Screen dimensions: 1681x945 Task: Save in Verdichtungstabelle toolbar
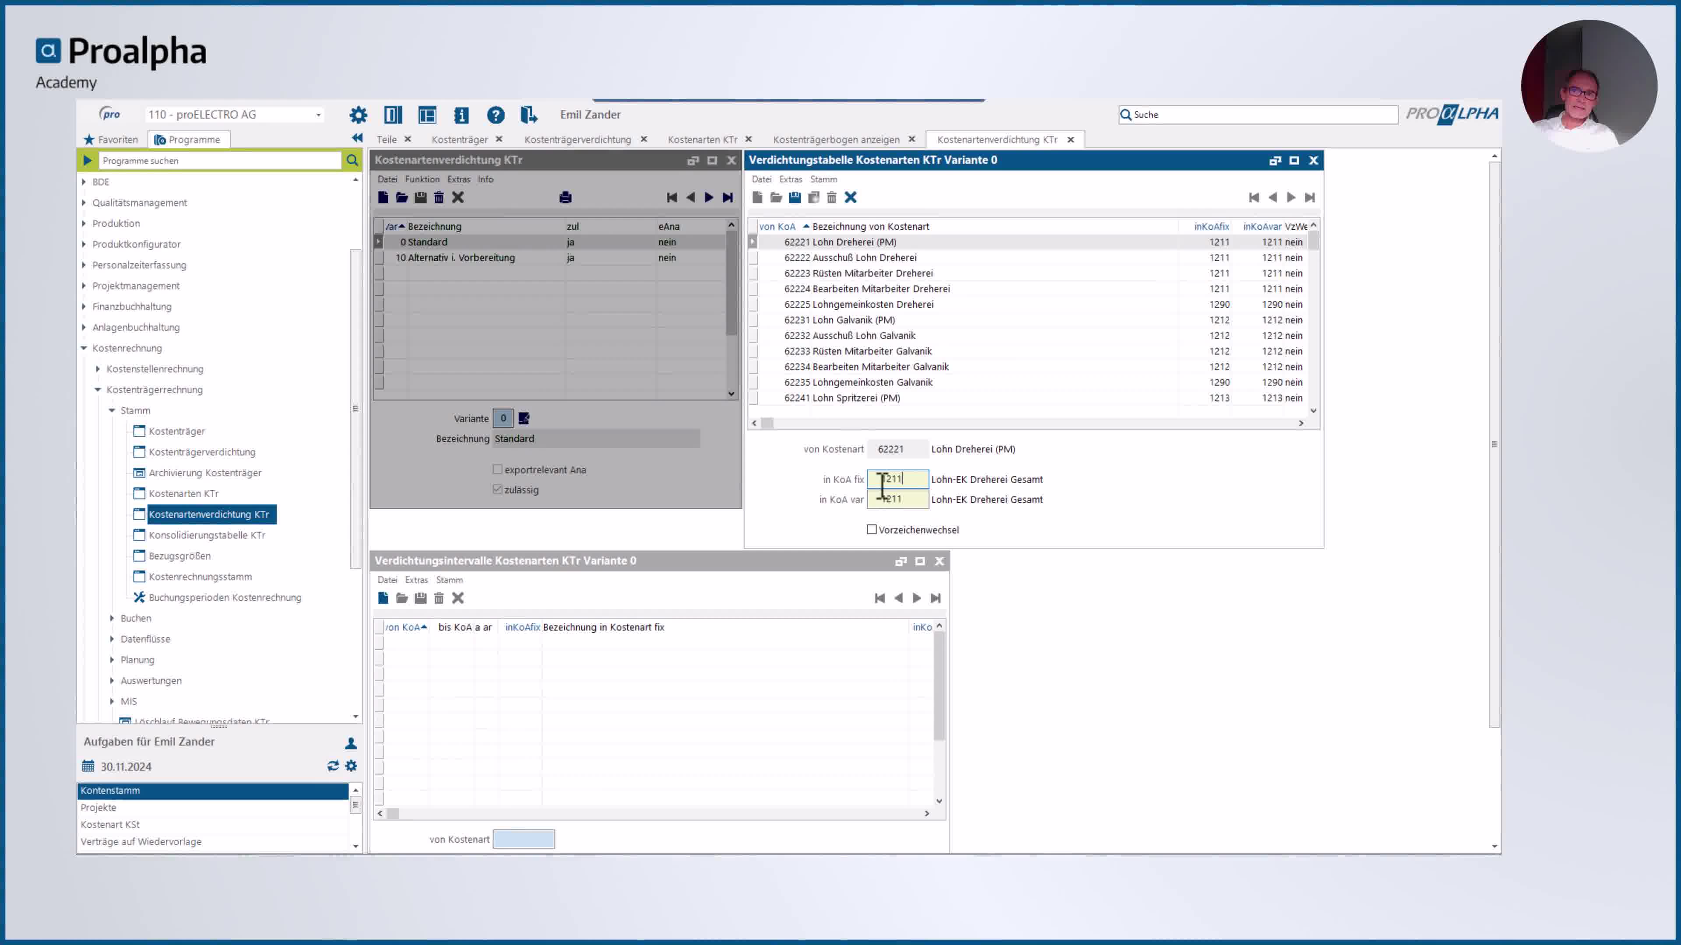tap(794, 198)
